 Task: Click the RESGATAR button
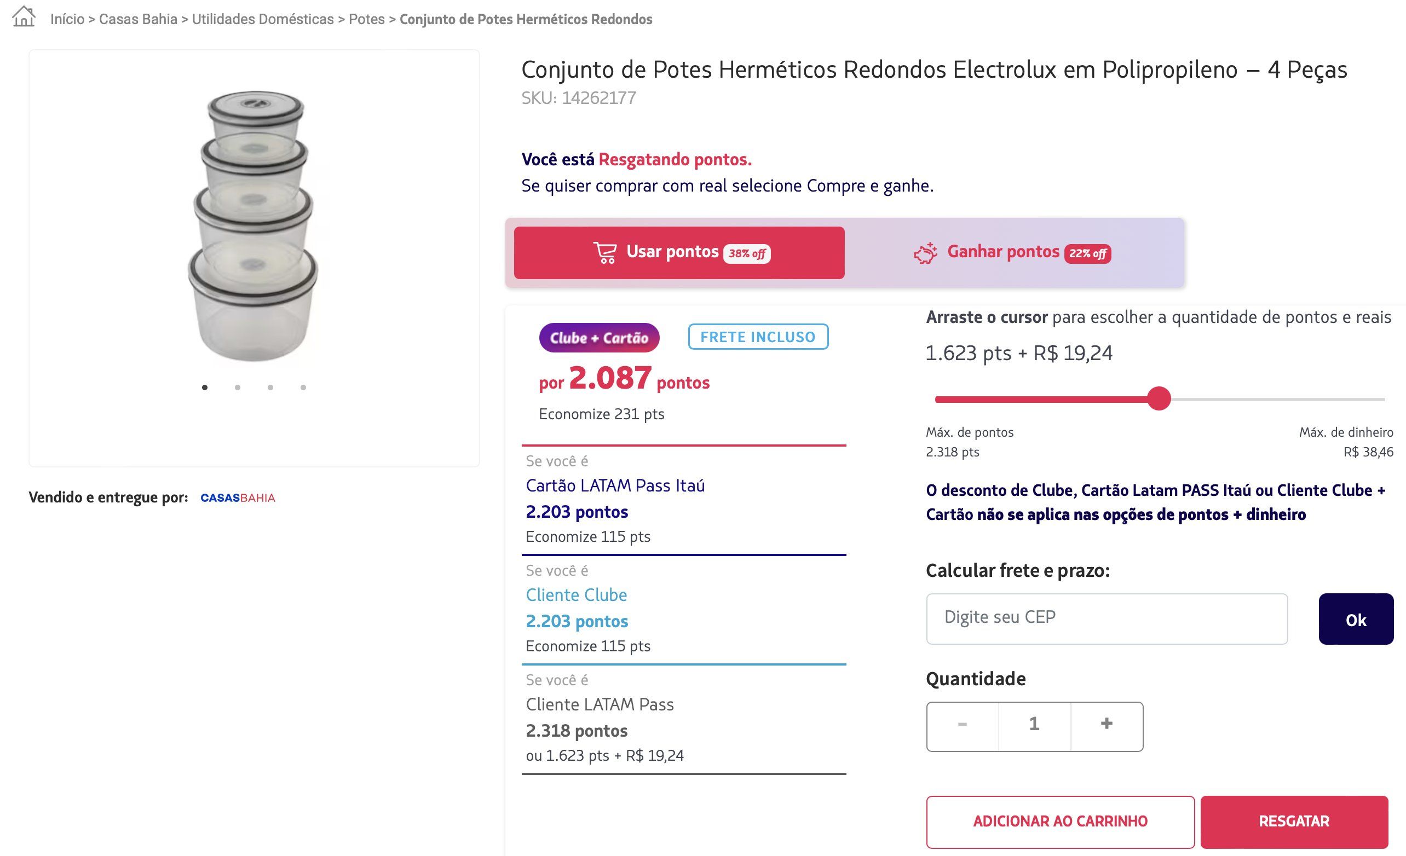1294,822
